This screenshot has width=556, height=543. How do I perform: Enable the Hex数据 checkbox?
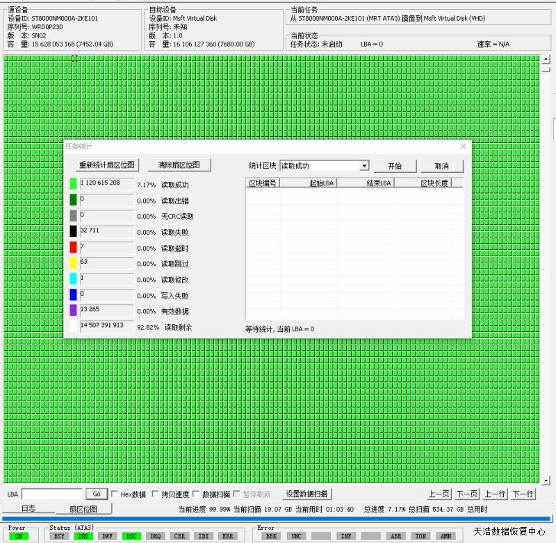(x=115, y=494)
